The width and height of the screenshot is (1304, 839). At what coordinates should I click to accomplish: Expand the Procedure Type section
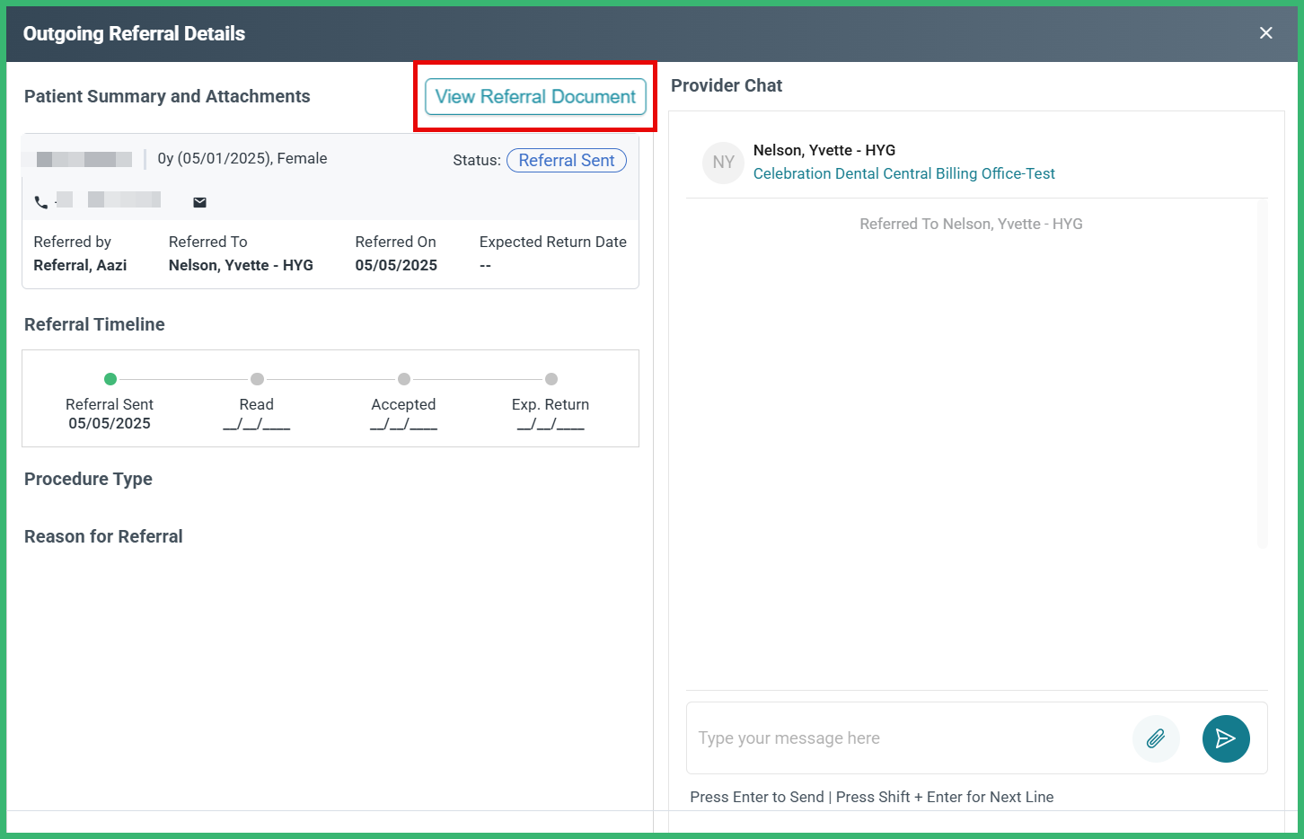pos(88,479)
